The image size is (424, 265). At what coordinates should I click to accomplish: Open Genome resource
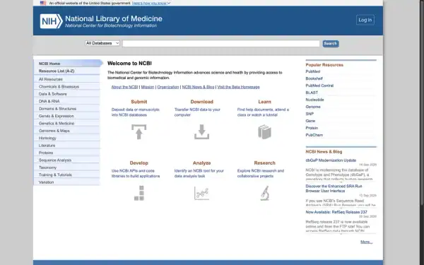[313, 107]
